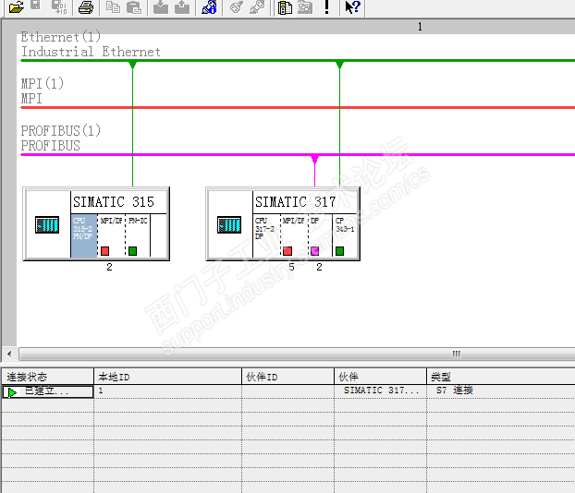Select the PN-IO interface of SIMATIC 315
Screen dimensions: 575x493
tap(138, 235)
